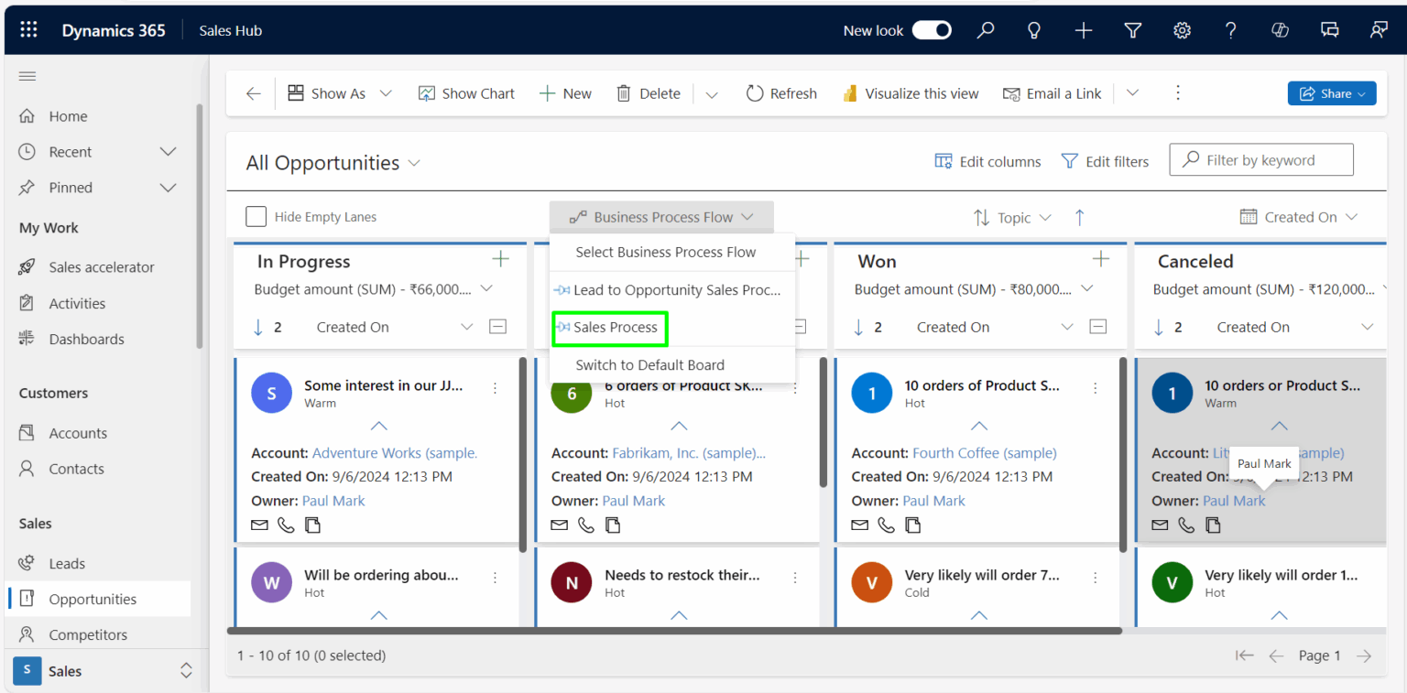Open Adventure Works account link

coord(395,453)
